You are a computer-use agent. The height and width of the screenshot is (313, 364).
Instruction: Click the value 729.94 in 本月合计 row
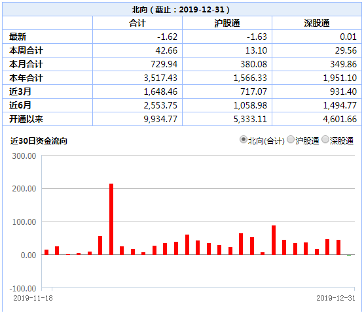(x=164, y=64)
